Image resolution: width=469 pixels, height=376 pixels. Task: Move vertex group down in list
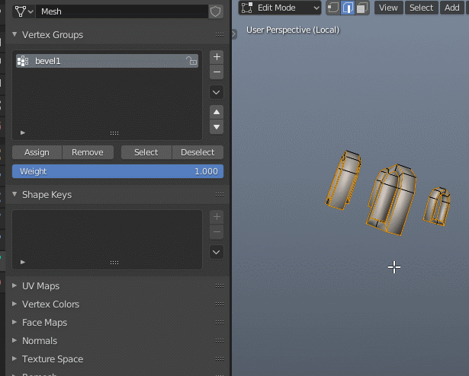click(217, 127)
